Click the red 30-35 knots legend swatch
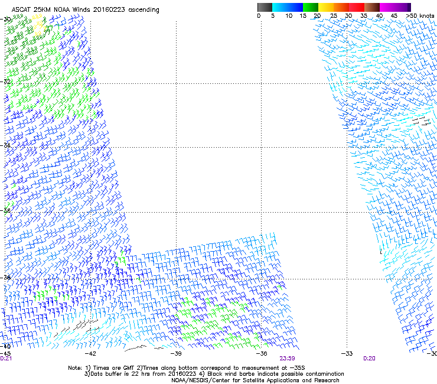Image resolution: width=437 pixels, height=384 pixels. coord(357,7)
